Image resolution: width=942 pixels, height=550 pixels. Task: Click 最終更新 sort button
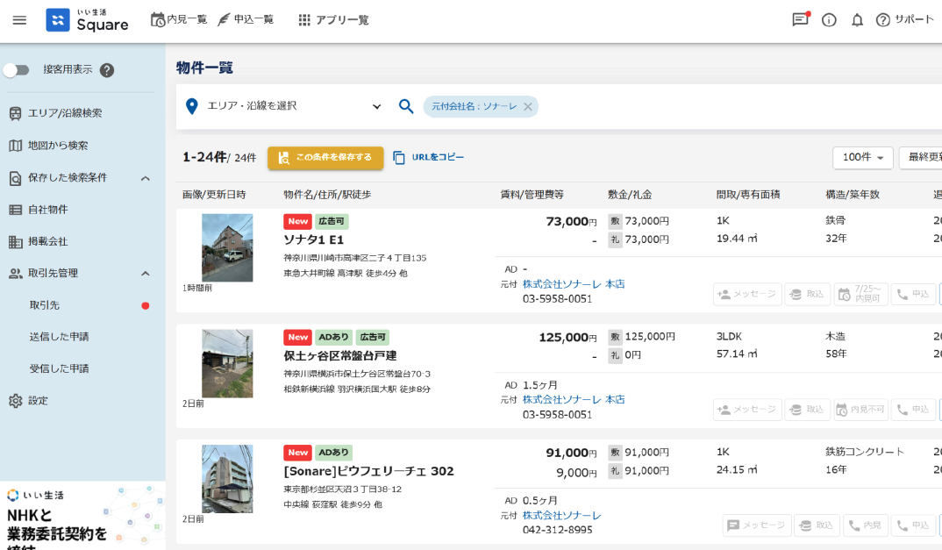click(921, 158)
